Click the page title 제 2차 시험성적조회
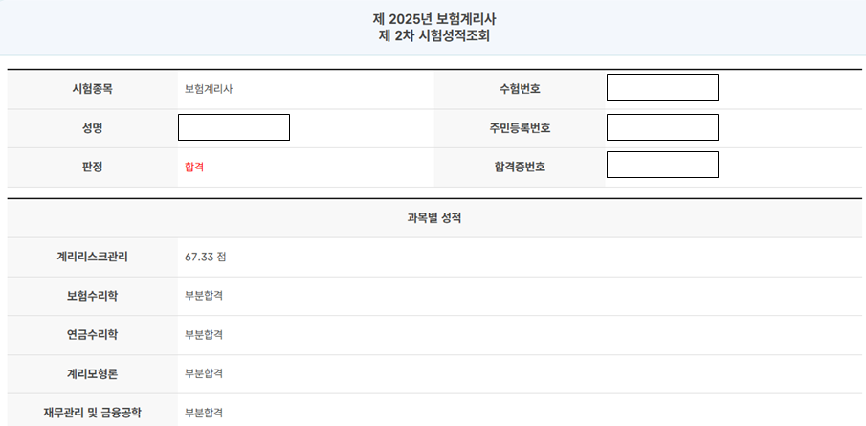The height and width of the screenshot is (426, 866). pyautogui.click(x=433, y=36)
